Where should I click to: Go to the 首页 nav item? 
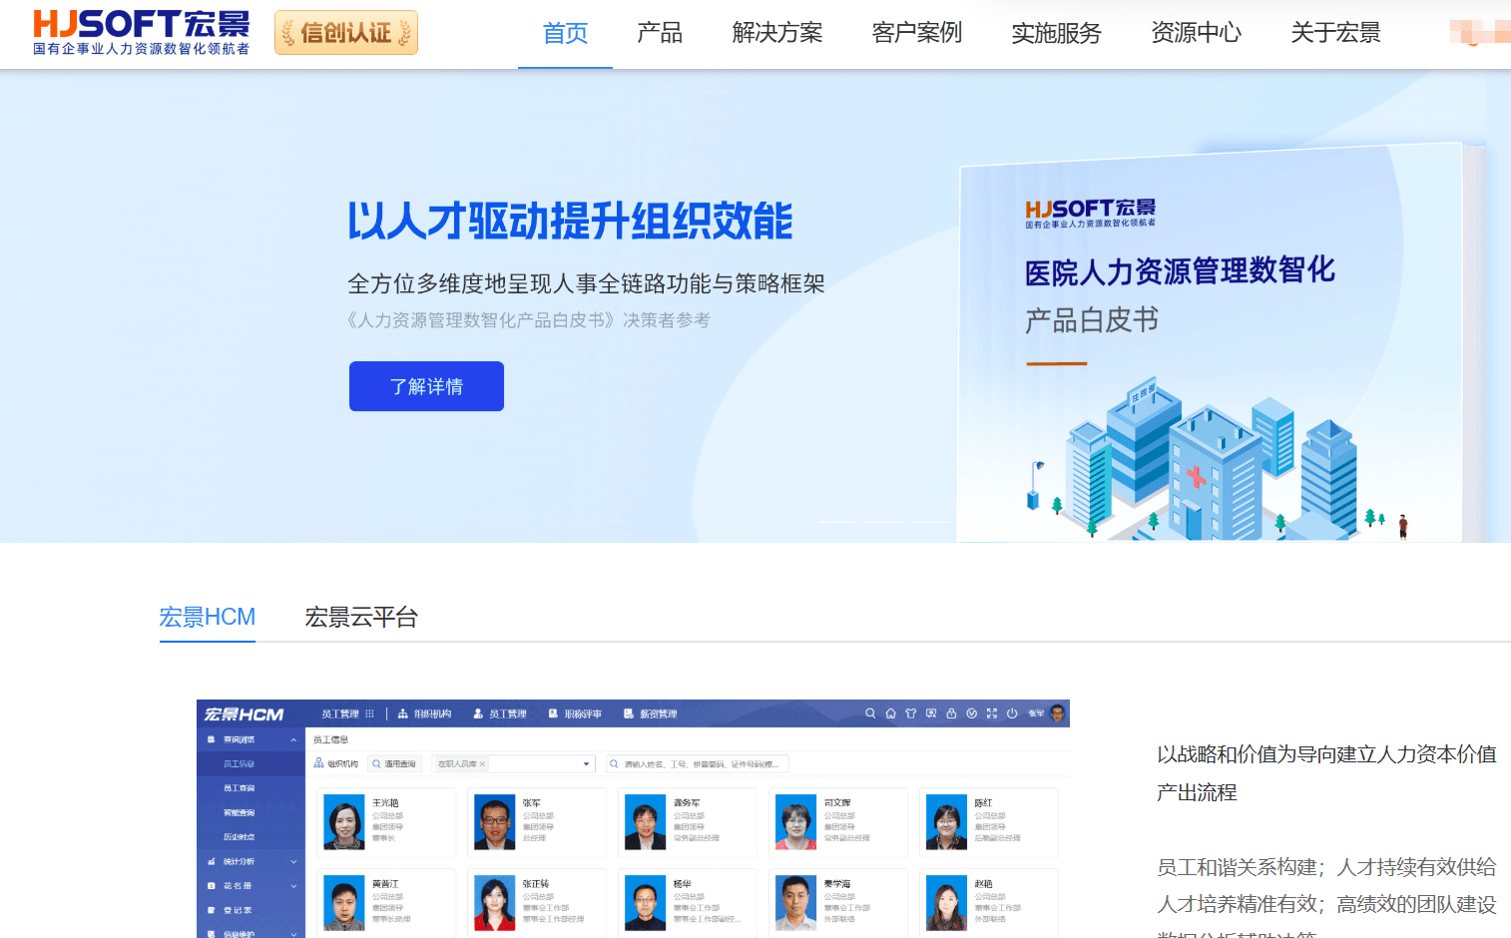pos(565,33)
